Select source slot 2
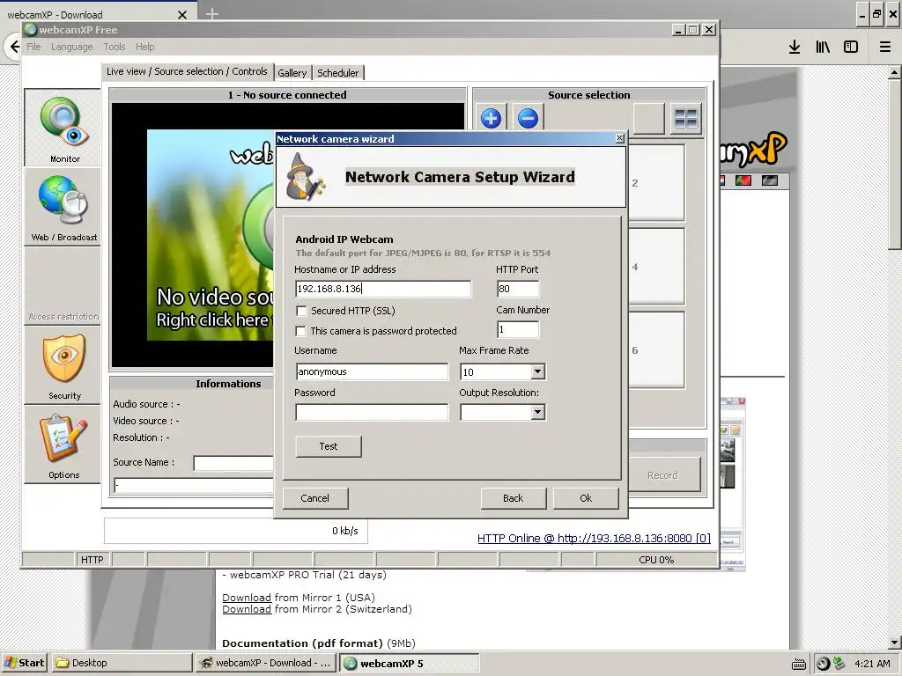This screenshot has height=676, width=902. [x=656, y=183]
